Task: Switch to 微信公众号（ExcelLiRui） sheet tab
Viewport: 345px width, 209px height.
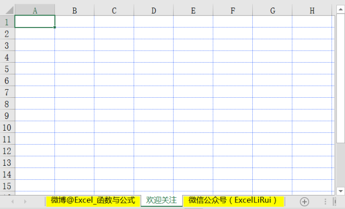Action: (233, 200)
